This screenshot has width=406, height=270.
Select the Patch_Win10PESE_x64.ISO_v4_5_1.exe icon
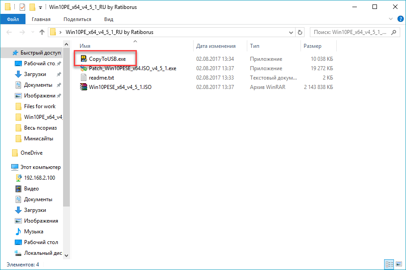83,68
